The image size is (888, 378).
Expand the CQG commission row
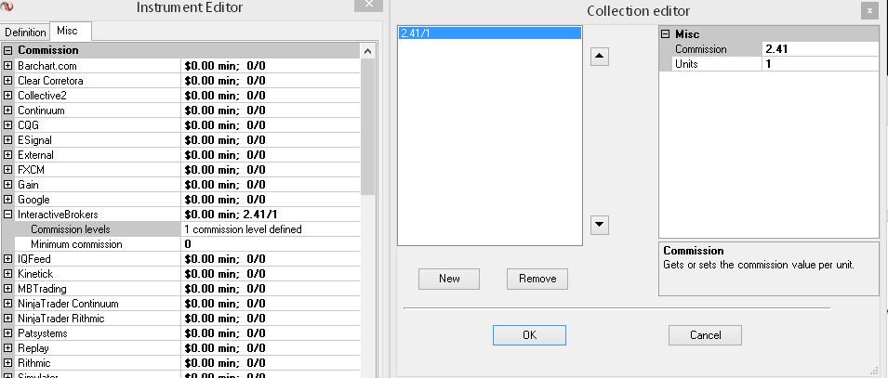point(8,125)
